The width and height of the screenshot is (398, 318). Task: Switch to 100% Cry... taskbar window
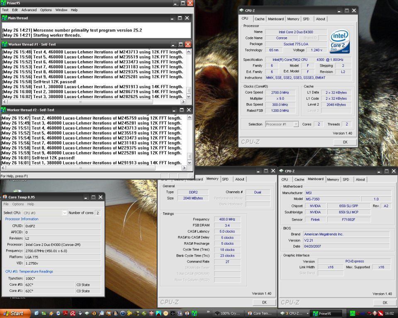pos(228,313)
